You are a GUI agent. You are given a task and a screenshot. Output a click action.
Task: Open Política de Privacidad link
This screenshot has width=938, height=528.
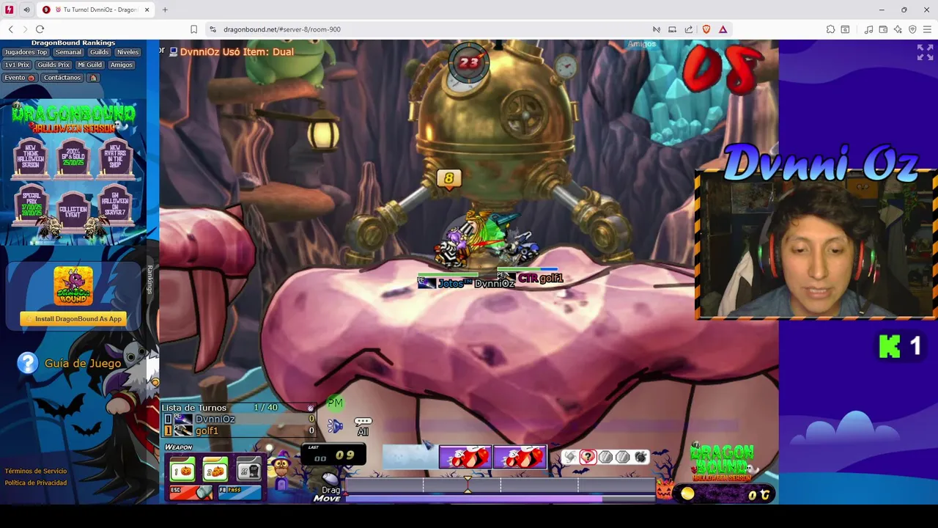point(36,483)
